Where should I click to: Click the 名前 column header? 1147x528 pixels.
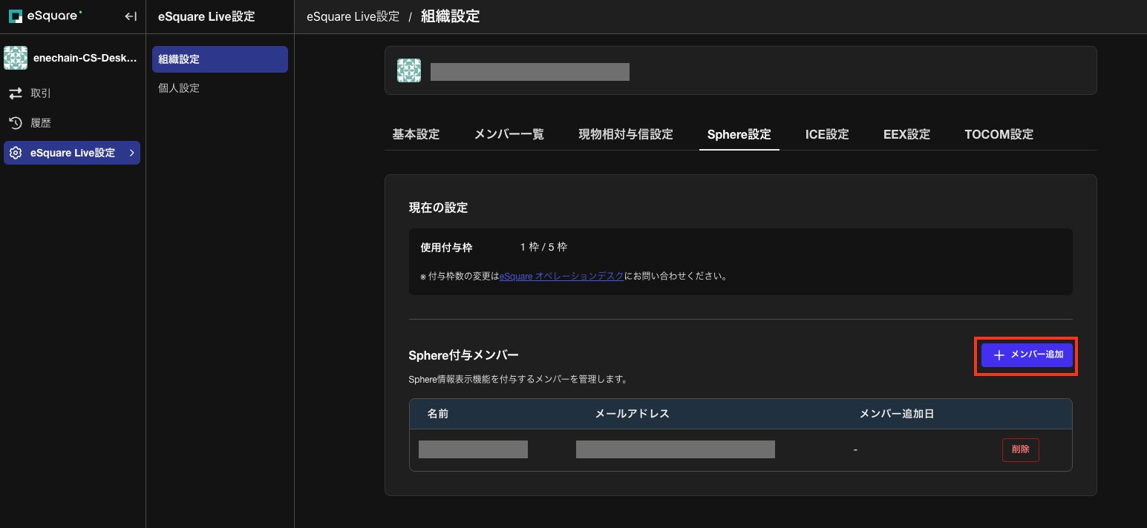pos(438,414)
